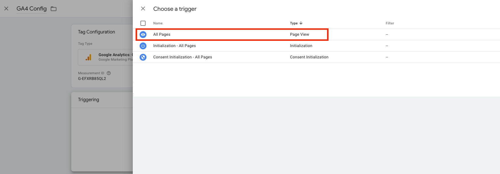Viewport: 500px width, 174px height.
Task: Open the Tag Configuration section
Action: pyautogui.click(x=97, y=32)
